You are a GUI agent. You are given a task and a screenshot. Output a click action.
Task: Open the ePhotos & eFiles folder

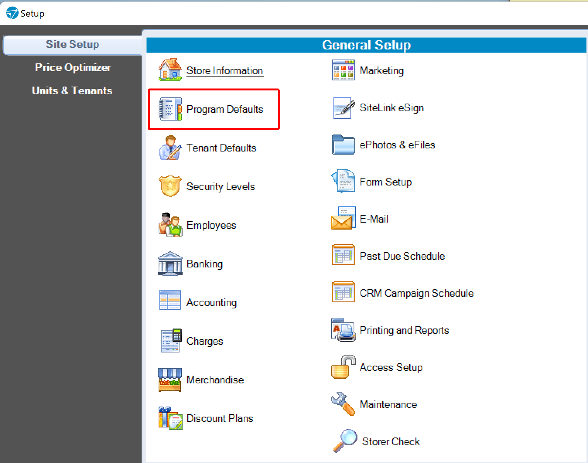pos(343,145)
